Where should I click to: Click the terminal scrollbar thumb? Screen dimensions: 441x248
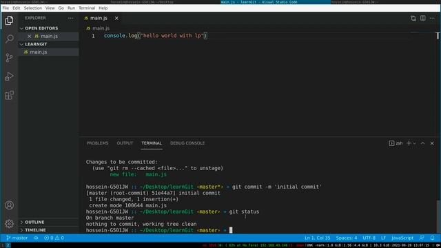click(438, 216)
